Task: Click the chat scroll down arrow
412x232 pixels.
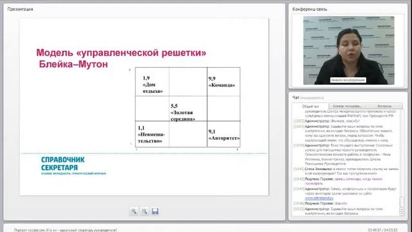Action: pos(402,213)
